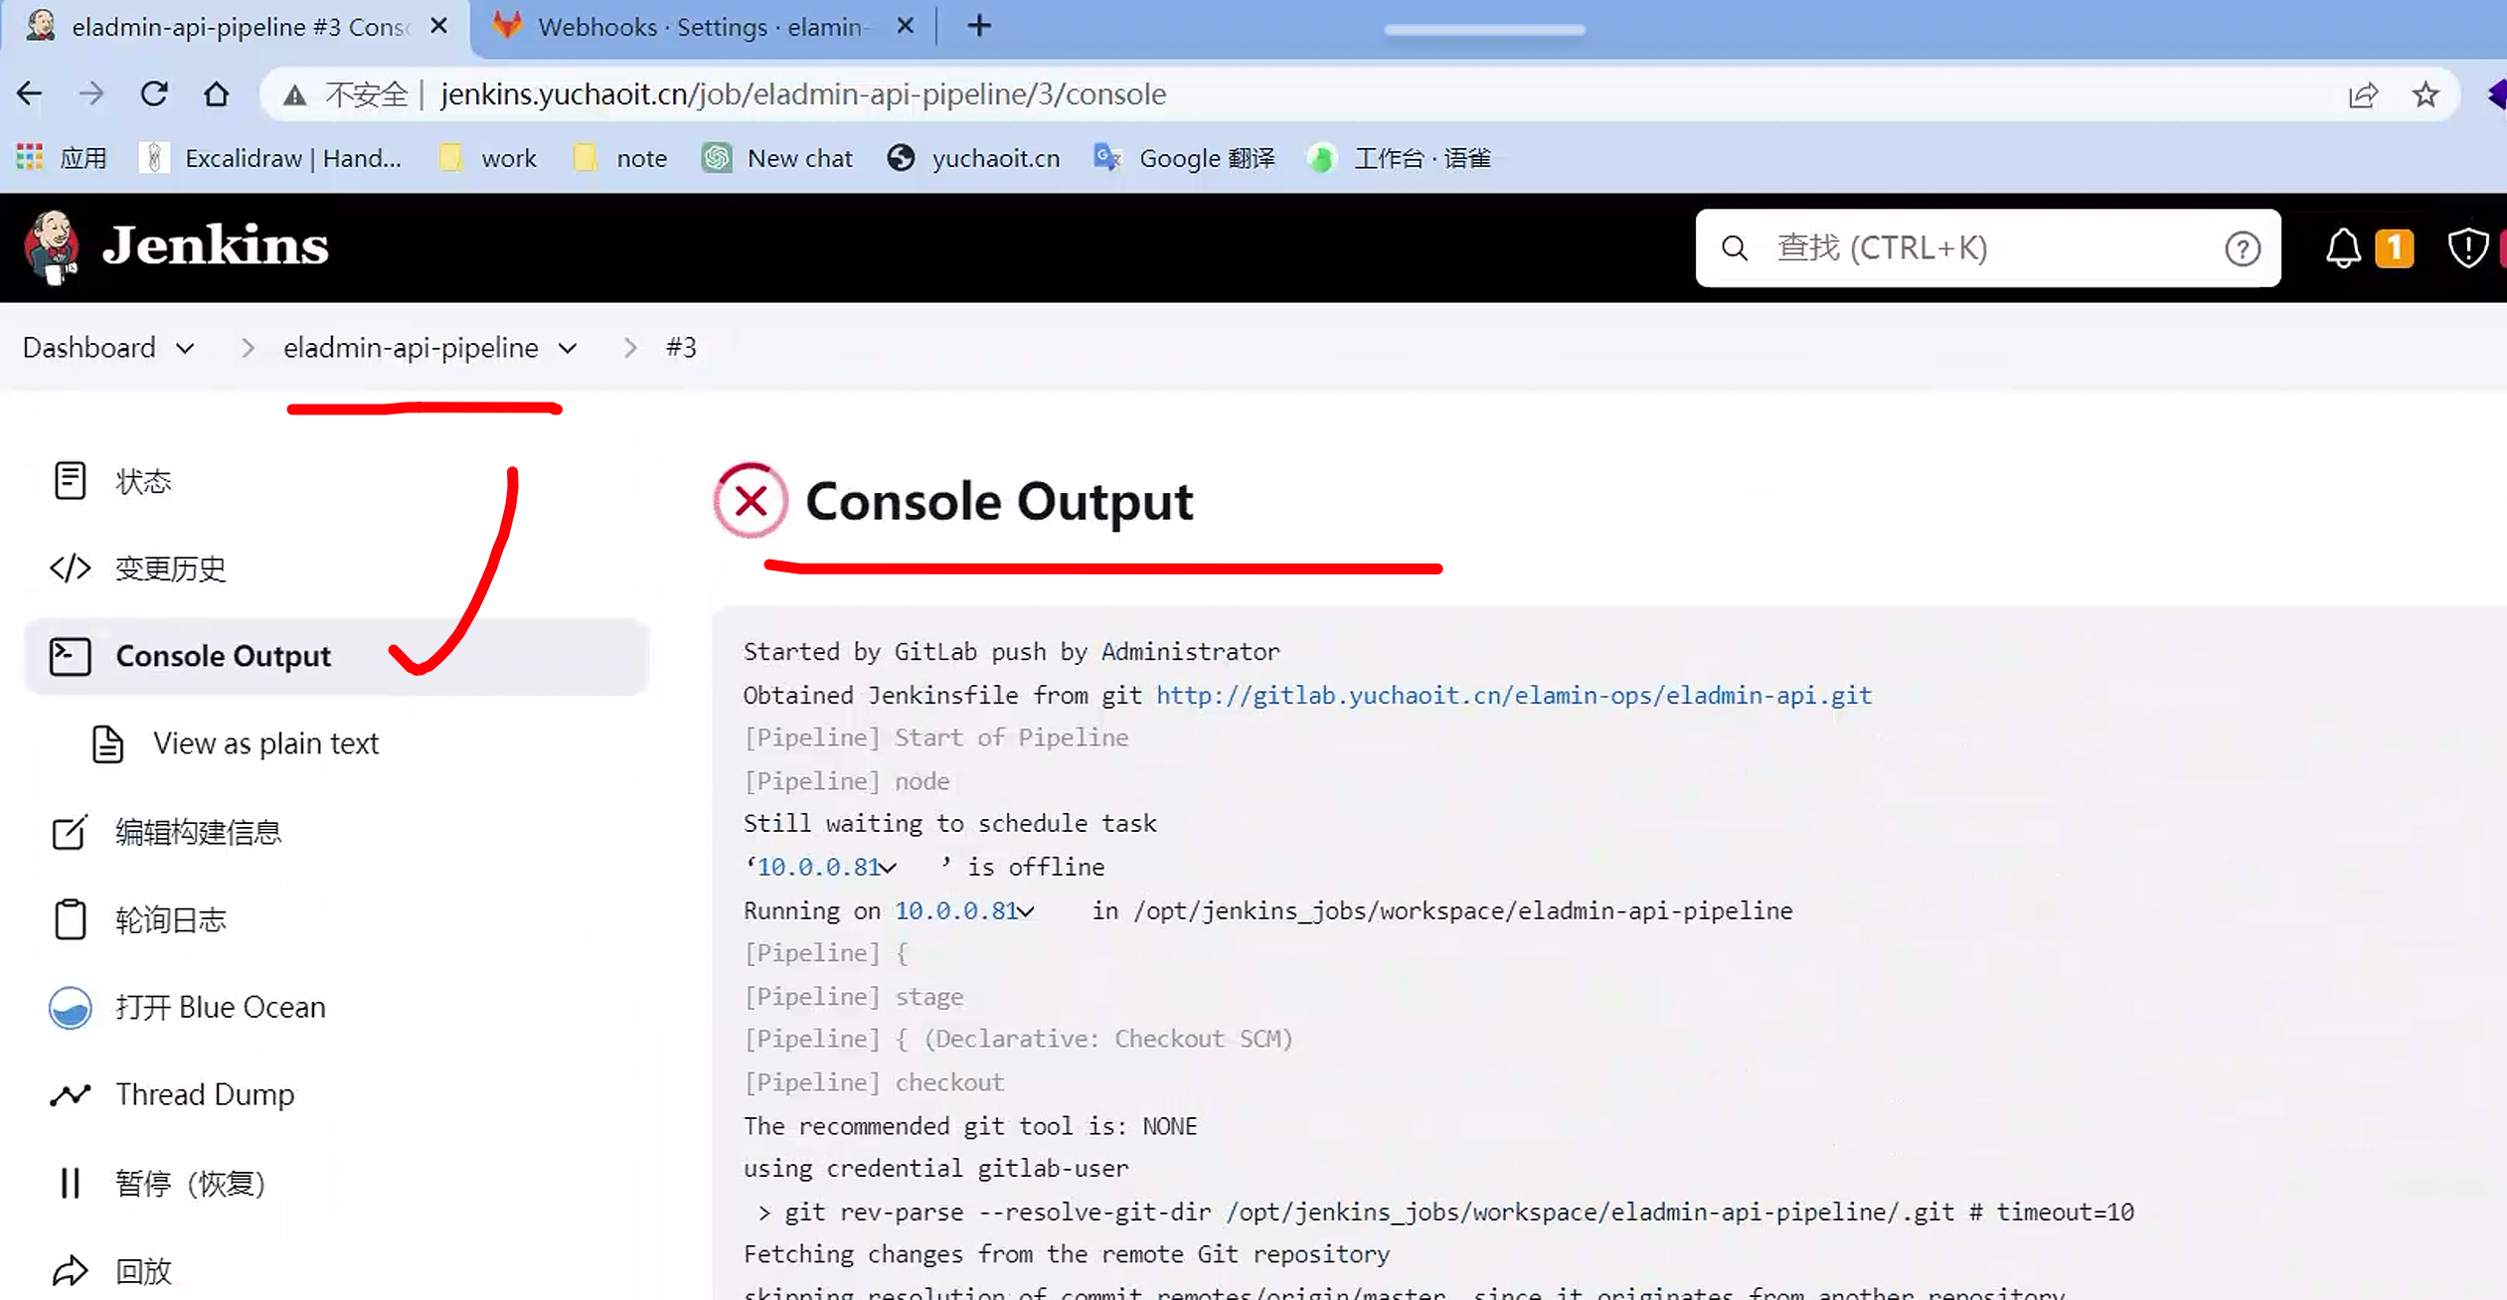Open Thread Dump in sidebar
Image resolution: width=2507 pixels, height=1300 pixels.
coord(204,1094)
